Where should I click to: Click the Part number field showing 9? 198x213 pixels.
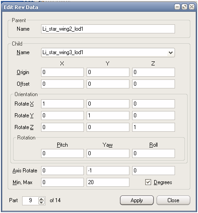30,201
